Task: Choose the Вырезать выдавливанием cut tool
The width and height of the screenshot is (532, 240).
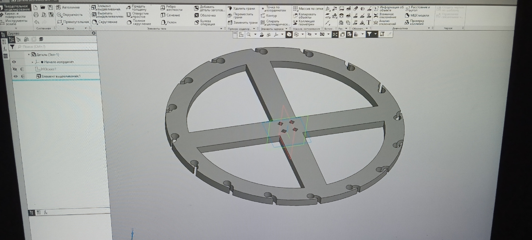Action: [107, 15]
